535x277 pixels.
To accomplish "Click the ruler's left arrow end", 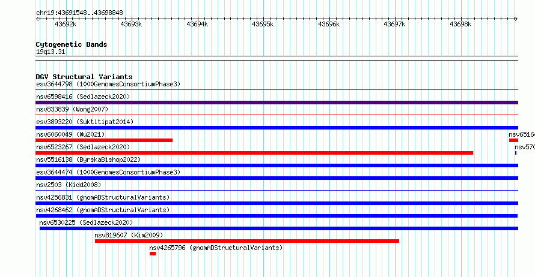I will point(37,19).
